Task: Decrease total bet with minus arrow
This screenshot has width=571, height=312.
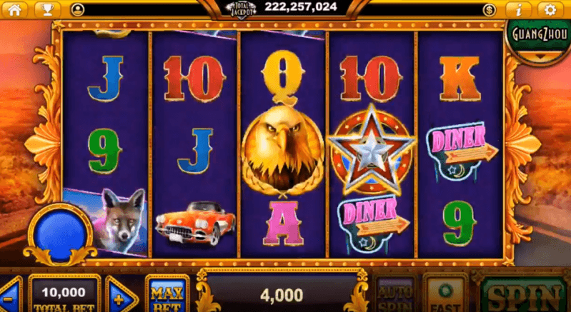Action: (10, 295)
